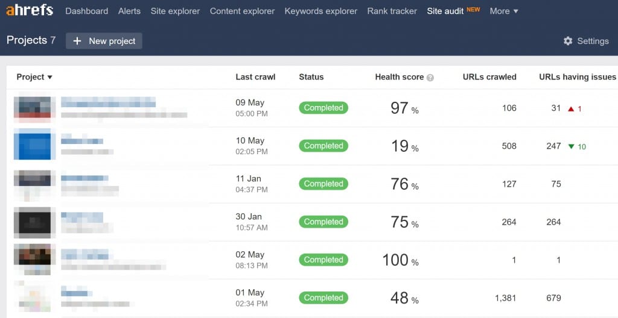Open Settings with gear icon
This screenshot has width=618, height=318.
(585, 41)
